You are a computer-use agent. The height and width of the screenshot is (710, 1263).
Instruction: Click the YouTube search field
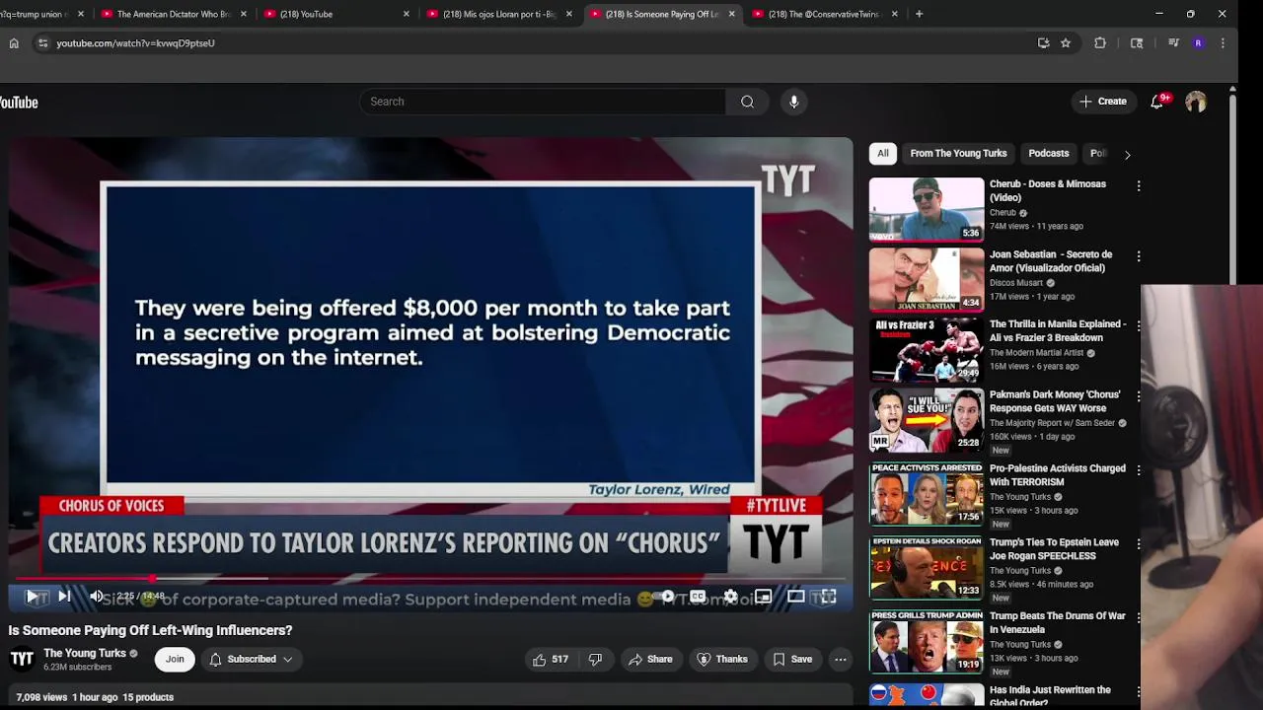[x=543, y=102]
